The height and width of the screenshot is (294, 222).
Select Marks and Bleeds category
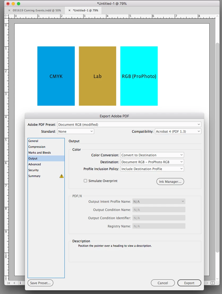point(46,153)
